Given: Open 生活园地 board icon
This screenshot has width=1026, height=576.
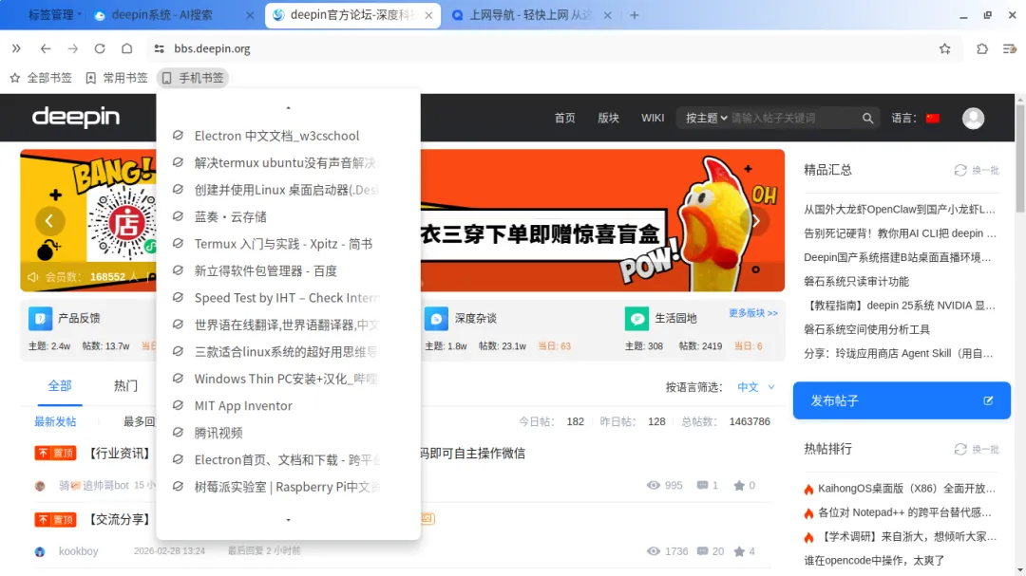Looking at the screenshot, I should (x=636, y=319).
